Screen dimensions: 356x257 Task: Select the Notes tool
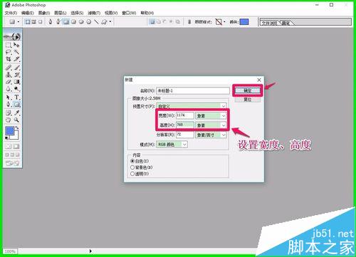[x=9, y=113]
